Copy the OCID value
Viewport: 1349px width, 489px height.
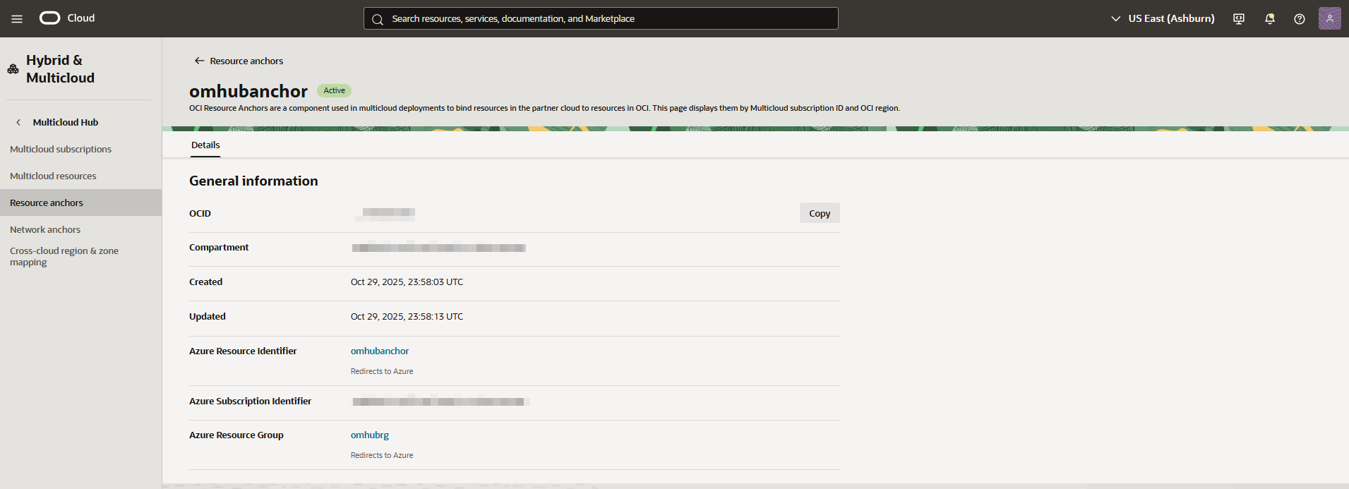coord(820,213)
